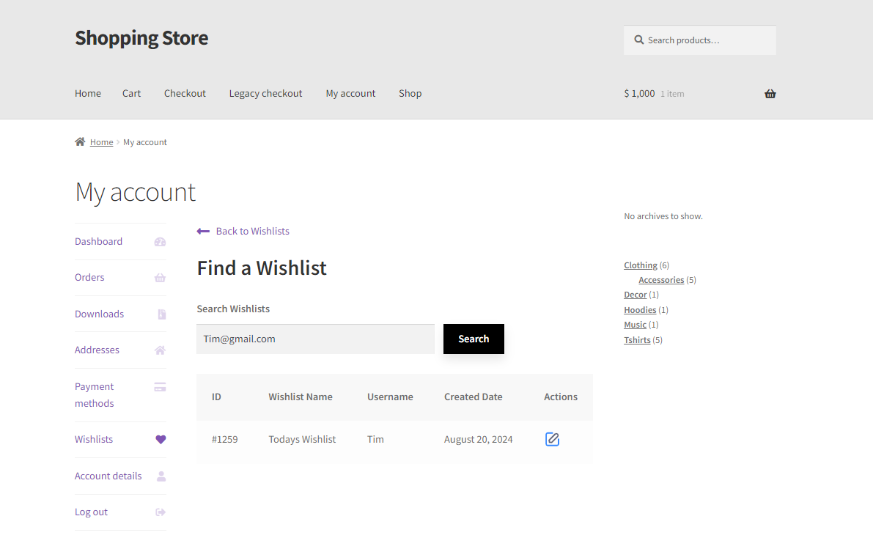The height and width of the screenshot is (538, 873).
Task: Click the My account breadcrumb text
Action: click(144, 142)
